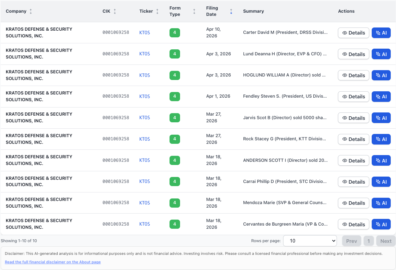Open KTOS ticker link in Cervantes row
The image size is (396, 270).
coord(145,224)
